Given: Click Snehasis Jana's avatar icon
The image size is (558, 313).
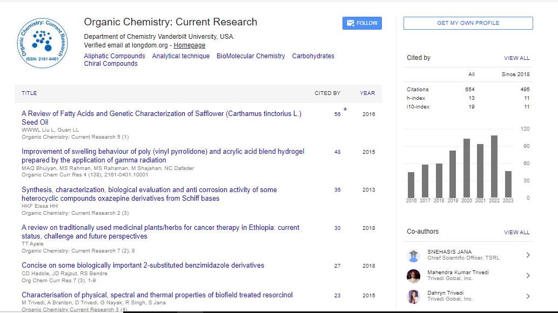Looking at the screenshot, I should coord(413,256).
